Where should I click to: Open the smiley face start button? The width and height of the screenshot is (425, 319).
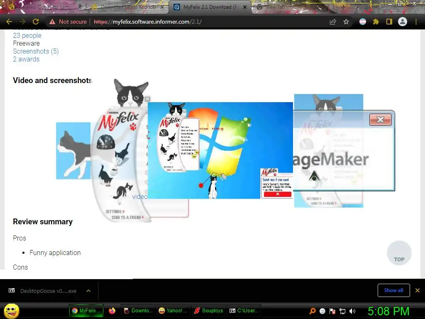click(x=11, y=311)
